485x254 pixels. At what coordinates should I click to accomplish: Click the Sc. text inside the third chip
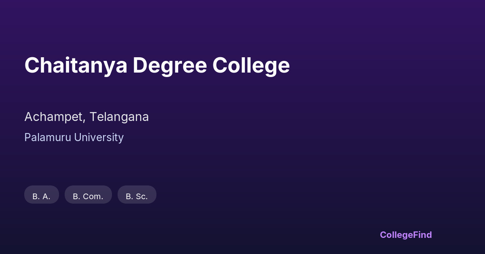click(x=141, y=197)
